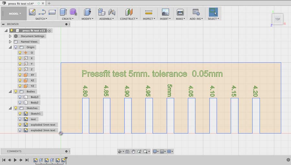Toggle visibility of exploded 5mm text sketch
The width and height of the screenshot is (291, 165).
20,125
